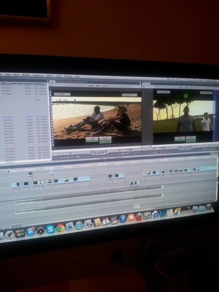Open the Effects menu

click(x=50, y=75)
